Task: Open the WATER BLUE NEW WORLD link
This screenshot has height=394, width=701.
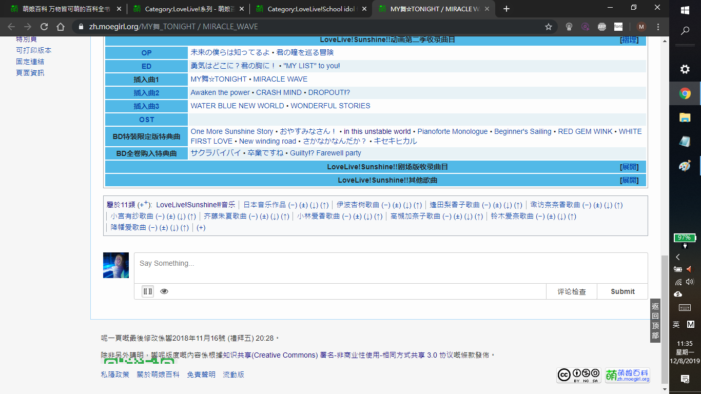Action: (237, 106)
